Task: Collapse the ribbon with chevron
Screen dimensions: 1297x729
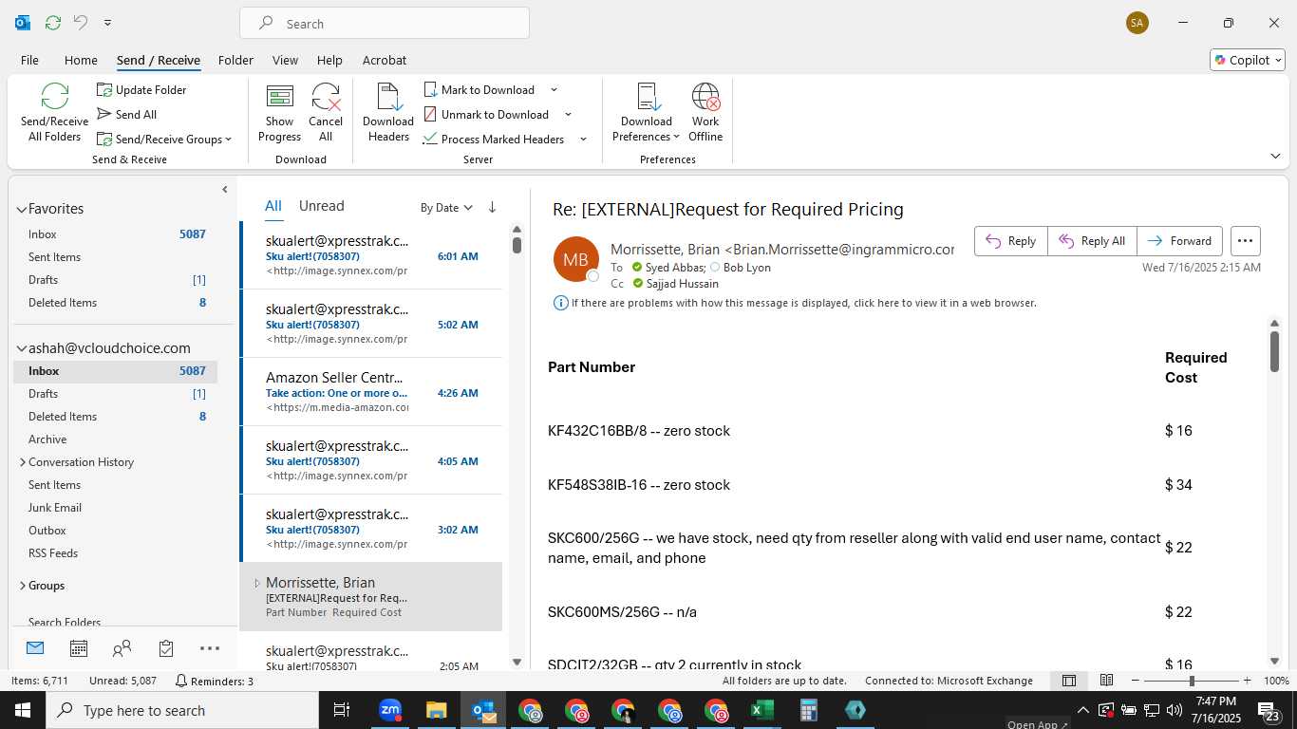Action: (1275, 156)
